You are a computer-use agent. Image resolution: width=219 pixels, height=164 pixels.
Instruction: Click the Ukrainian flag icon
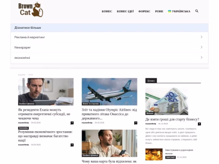pos(169,11)
